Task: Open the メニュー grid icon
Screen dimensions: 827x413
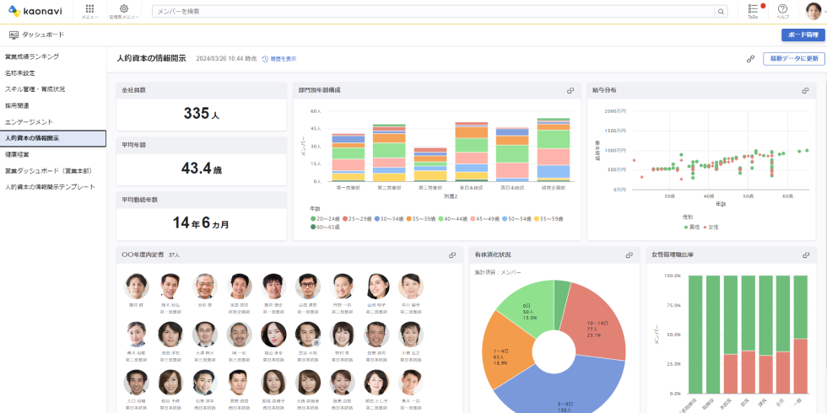Action: (89, 9)
